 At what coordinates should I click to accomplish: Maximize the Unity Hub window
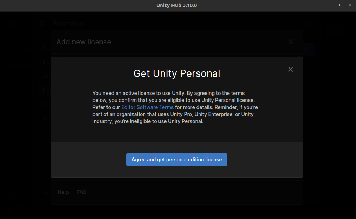(x=338, y=5)
